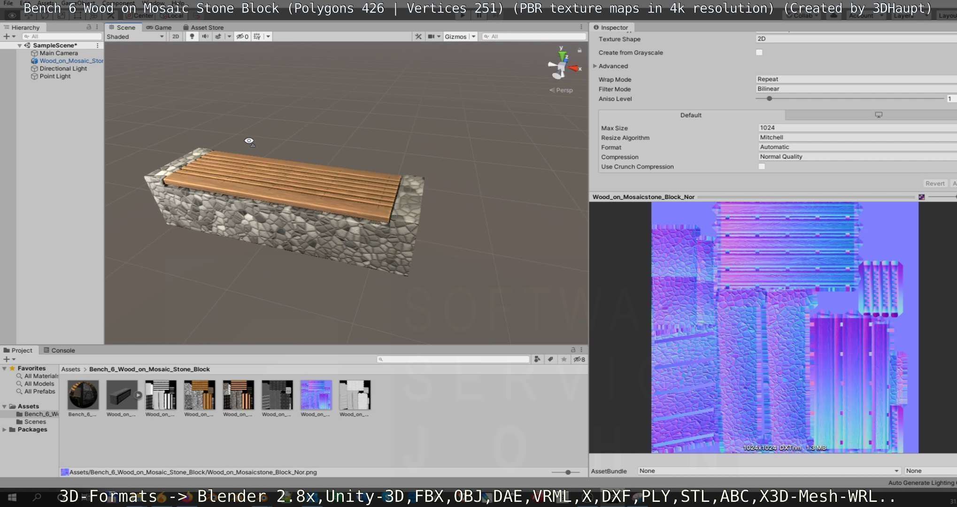Enable Use Crunch Compression checkbox
957x507 pixels.
[x=762, y=167]
